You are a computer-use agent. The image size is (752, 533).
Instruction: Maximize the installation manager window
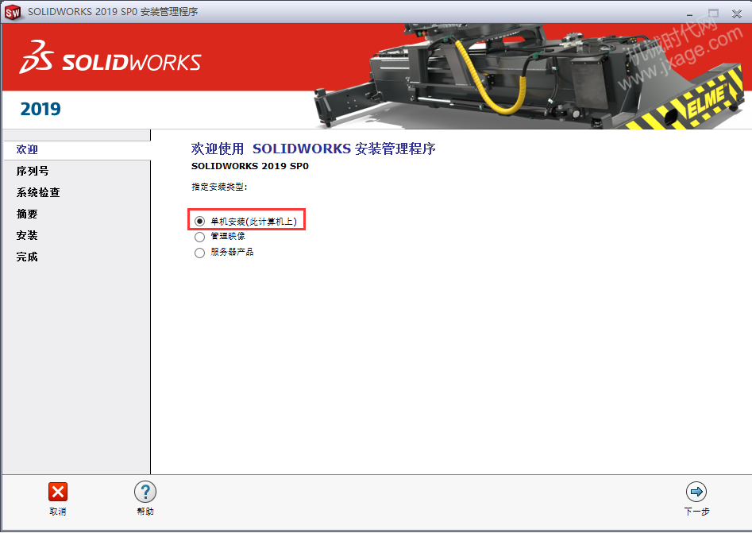(x=714, y=14)
